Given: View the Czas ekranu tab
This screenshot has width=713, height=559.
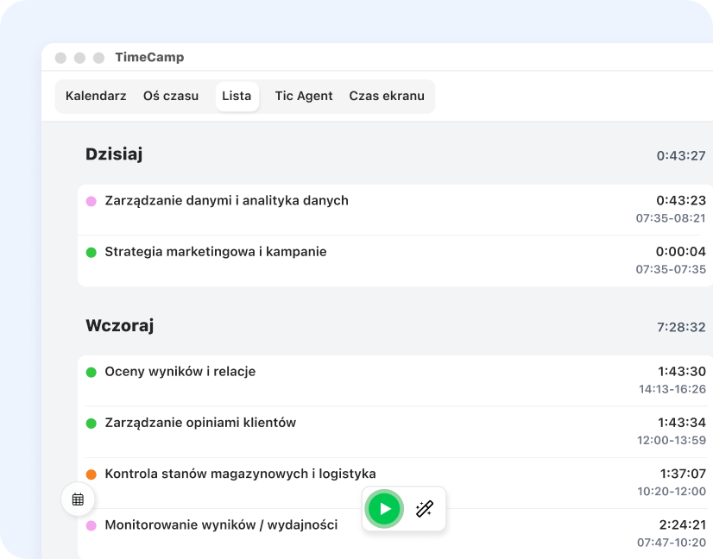Looking at the screenshot, I should 388,96.
